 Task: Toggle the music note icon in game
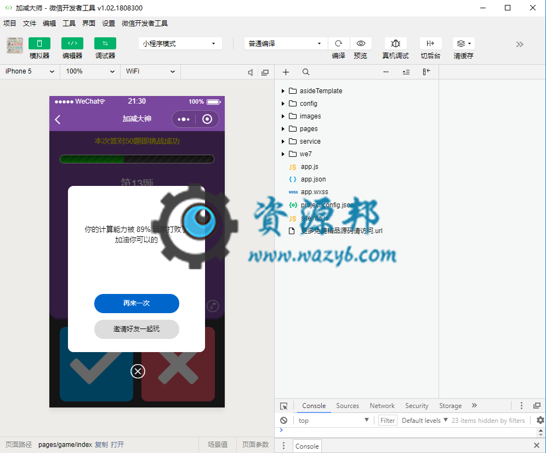(x=213, y=306)
